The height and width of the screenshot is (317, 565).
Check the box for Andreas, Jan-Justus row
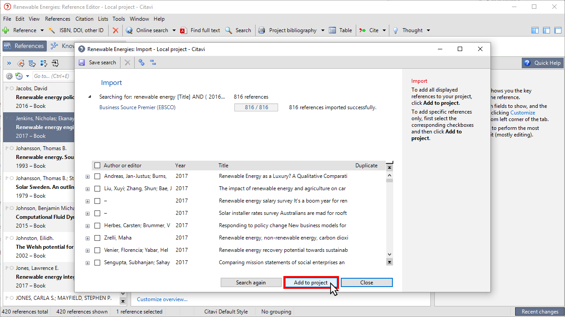coord(98,176)
